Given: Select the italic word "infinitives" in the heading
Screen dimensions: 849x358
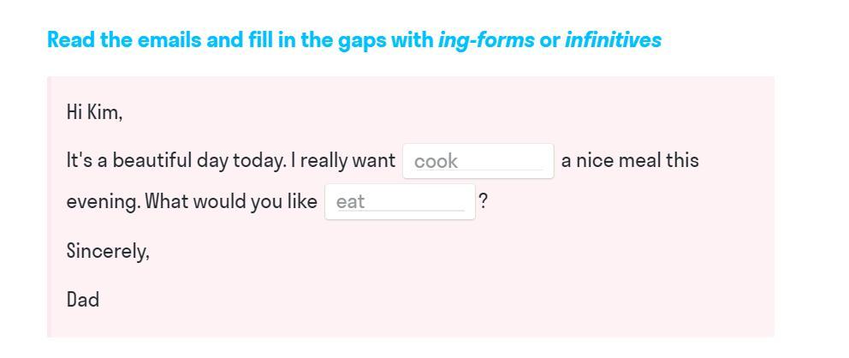Looking at the screenshot, I should pos(613,40).
